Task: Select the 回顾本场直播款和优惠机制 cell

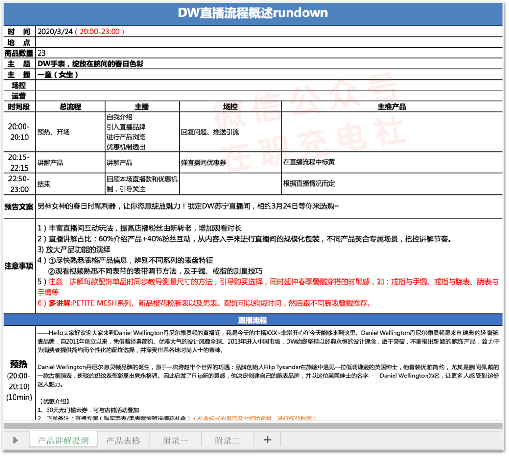Action: point(142,184)
